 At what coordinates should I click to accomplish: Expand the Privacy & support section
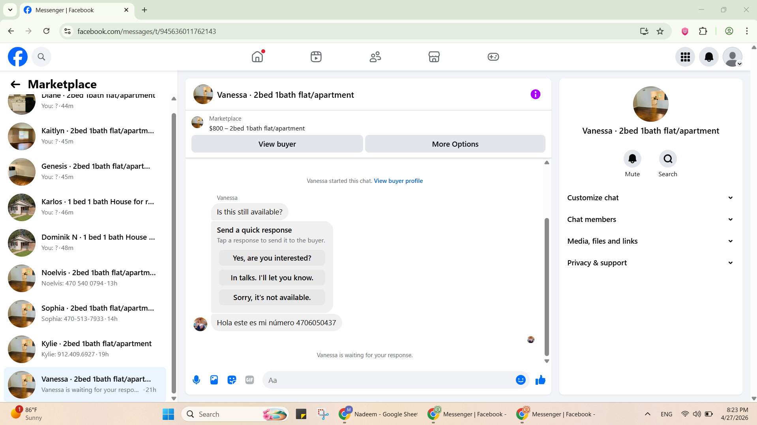(x=650, y=263)
